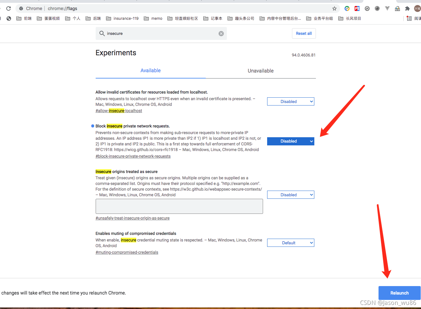Click the bookmark star icon

pyautogui.click(x=334, y=8)
